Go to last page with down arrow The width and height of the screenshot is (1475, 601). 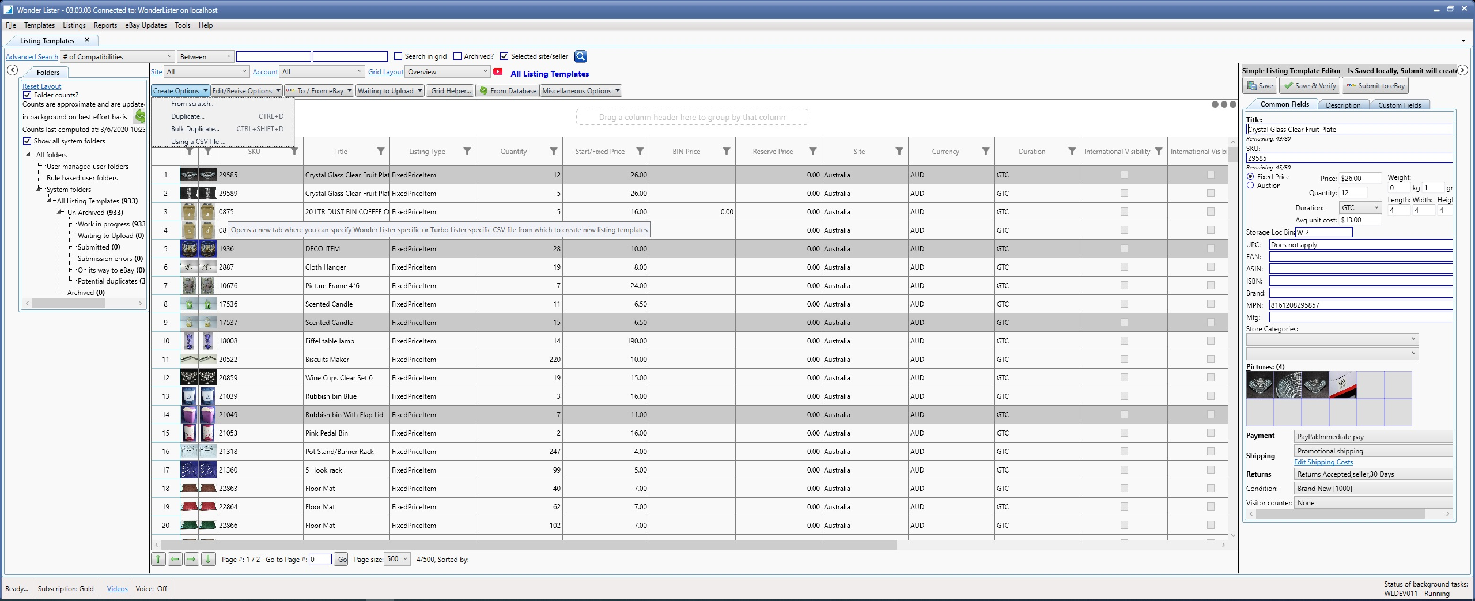[x=209, y=559]
